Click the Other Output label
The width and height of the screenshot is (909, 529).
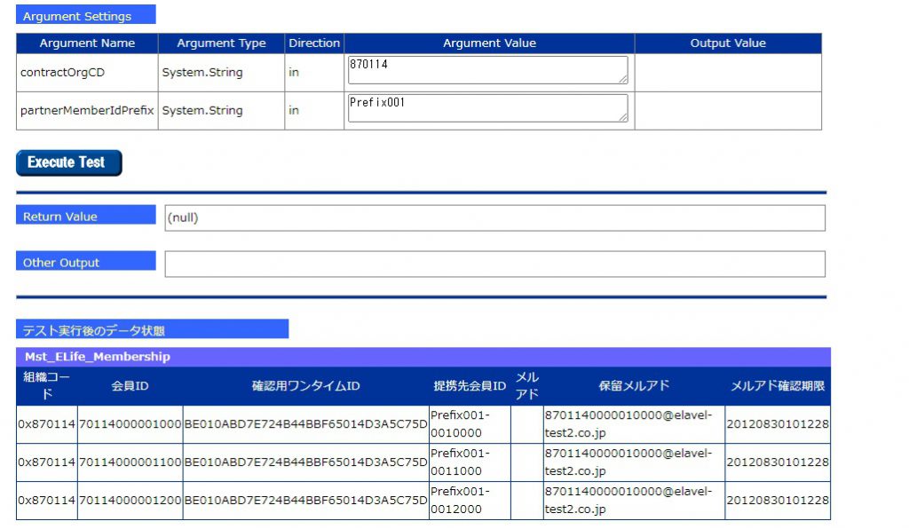(x=86, y=261)
